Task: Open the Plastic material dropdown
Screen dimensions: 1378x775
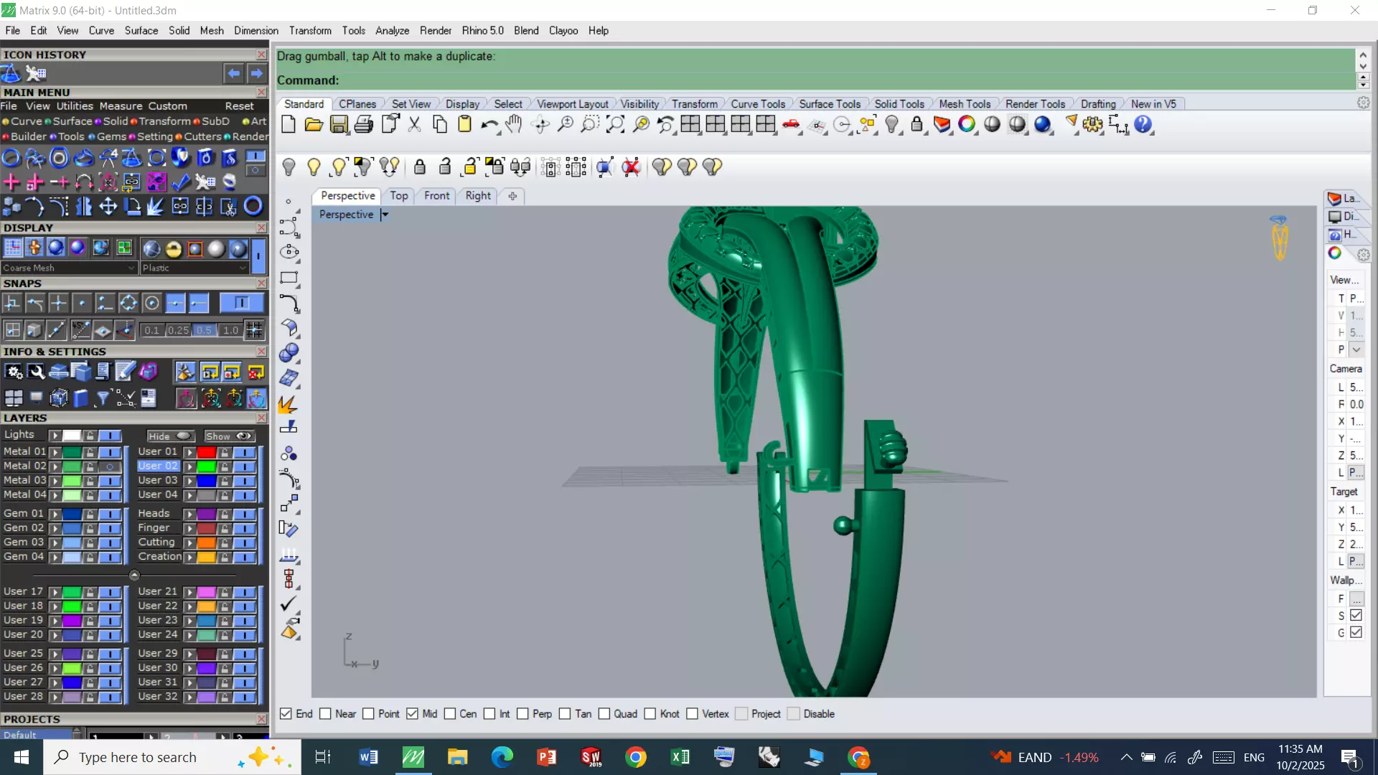Action: (x=243, y=268)
